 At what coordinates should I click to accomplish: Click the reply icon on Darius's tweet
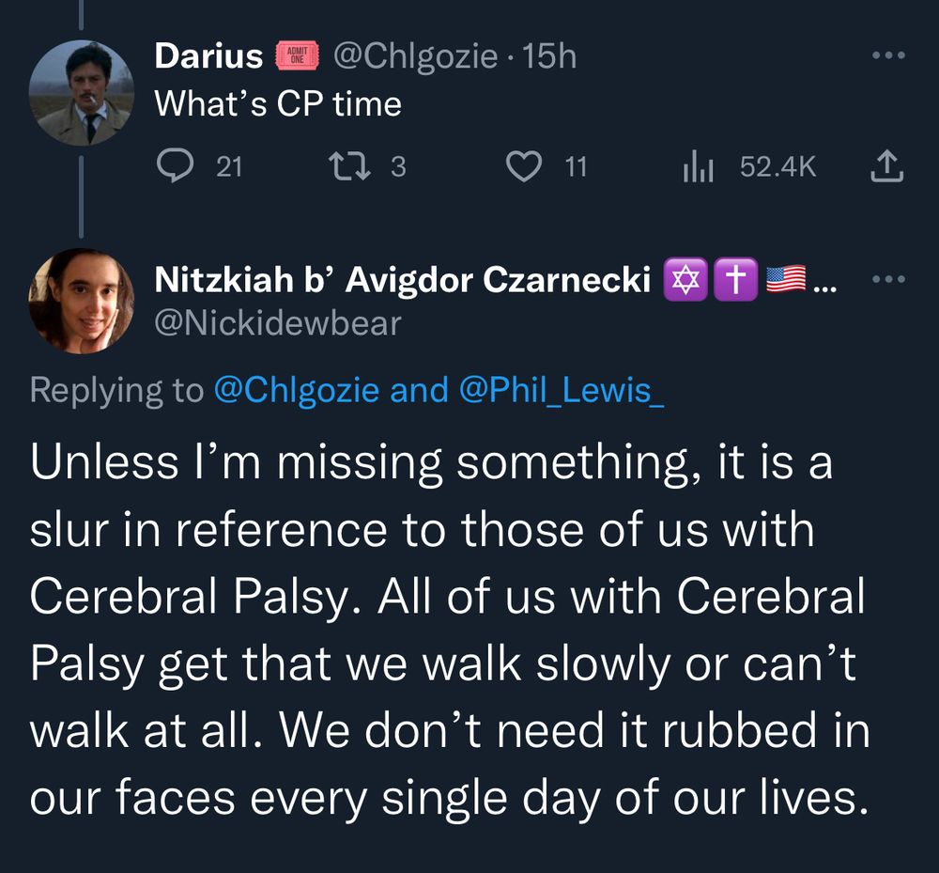tap(175, 166)
